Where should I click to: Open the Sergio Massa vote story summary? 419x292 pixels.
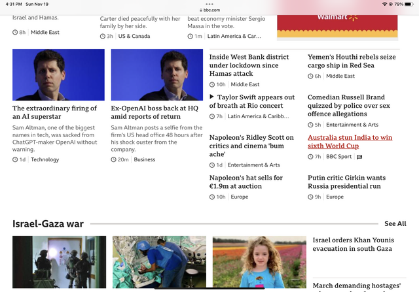(227, 22)
